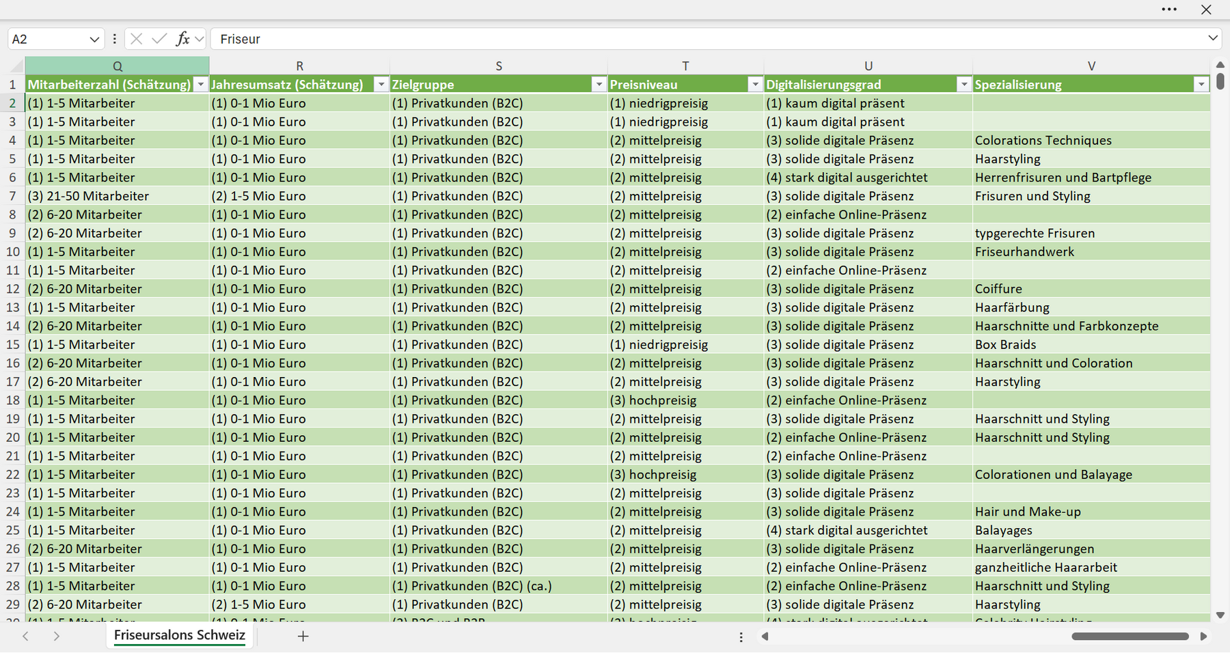Go to previous sheet arrow
The image size is (1230, 653).
tap(25, 636)
